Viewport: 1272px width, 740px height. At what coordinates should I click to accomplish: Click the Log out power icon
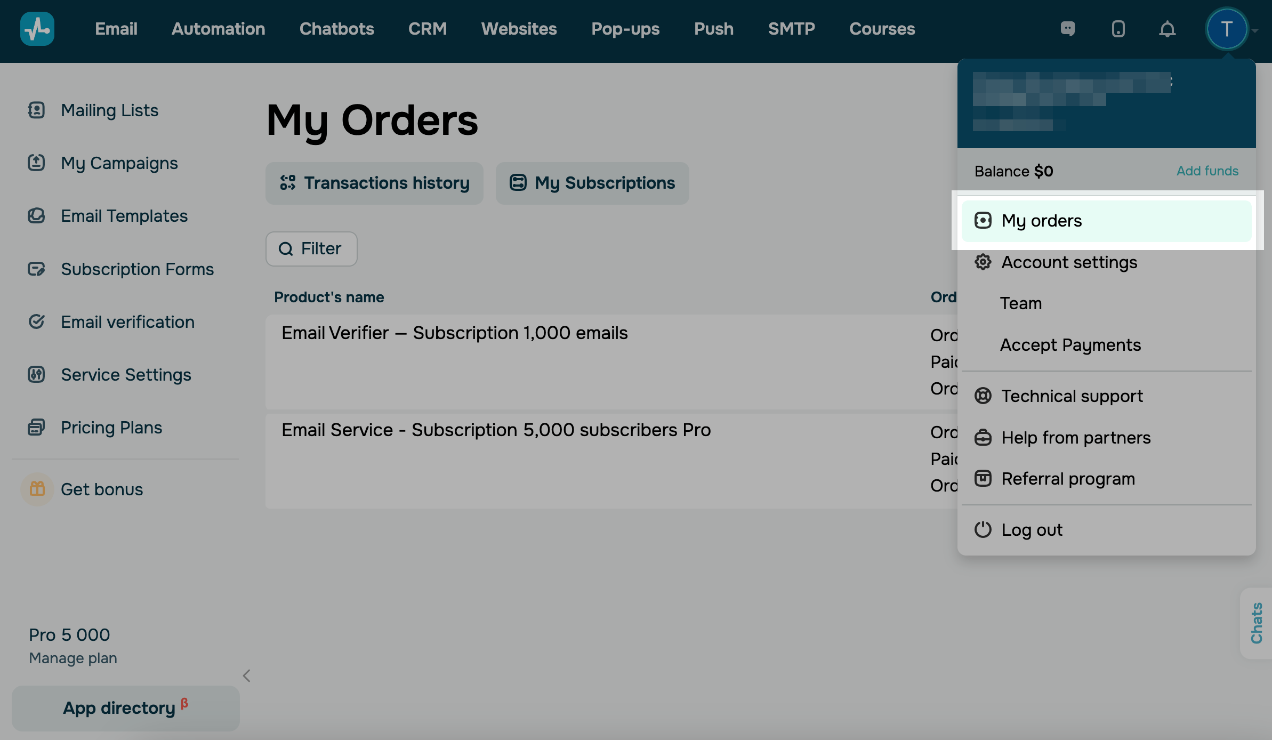[x=983, y=529]
